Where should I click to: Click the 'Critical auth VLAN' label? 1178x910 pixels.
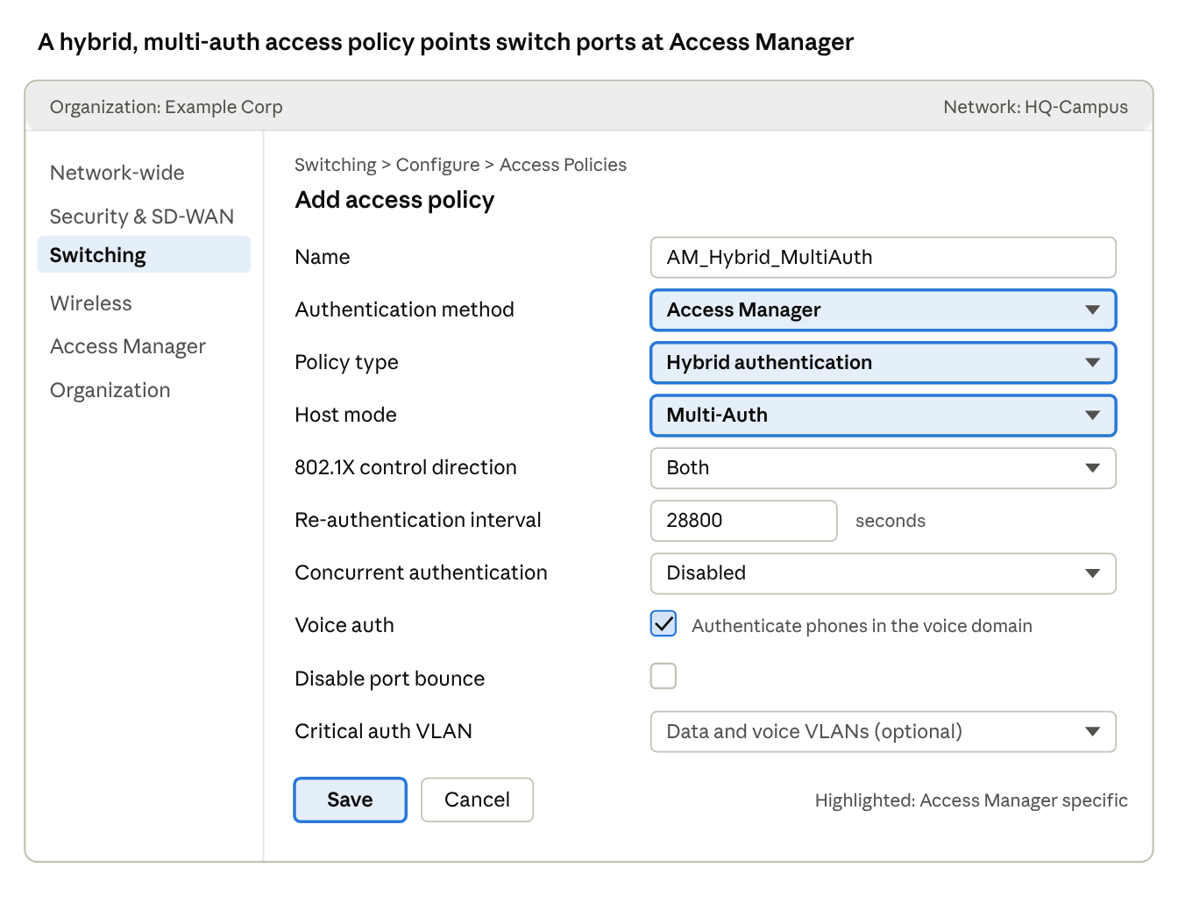point(383,731)
